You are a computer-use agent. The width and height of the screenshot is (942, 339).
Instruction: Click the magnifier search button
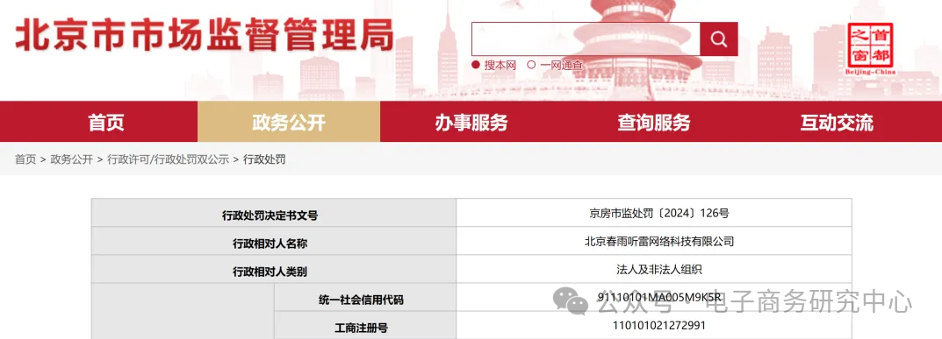[718, 39]
